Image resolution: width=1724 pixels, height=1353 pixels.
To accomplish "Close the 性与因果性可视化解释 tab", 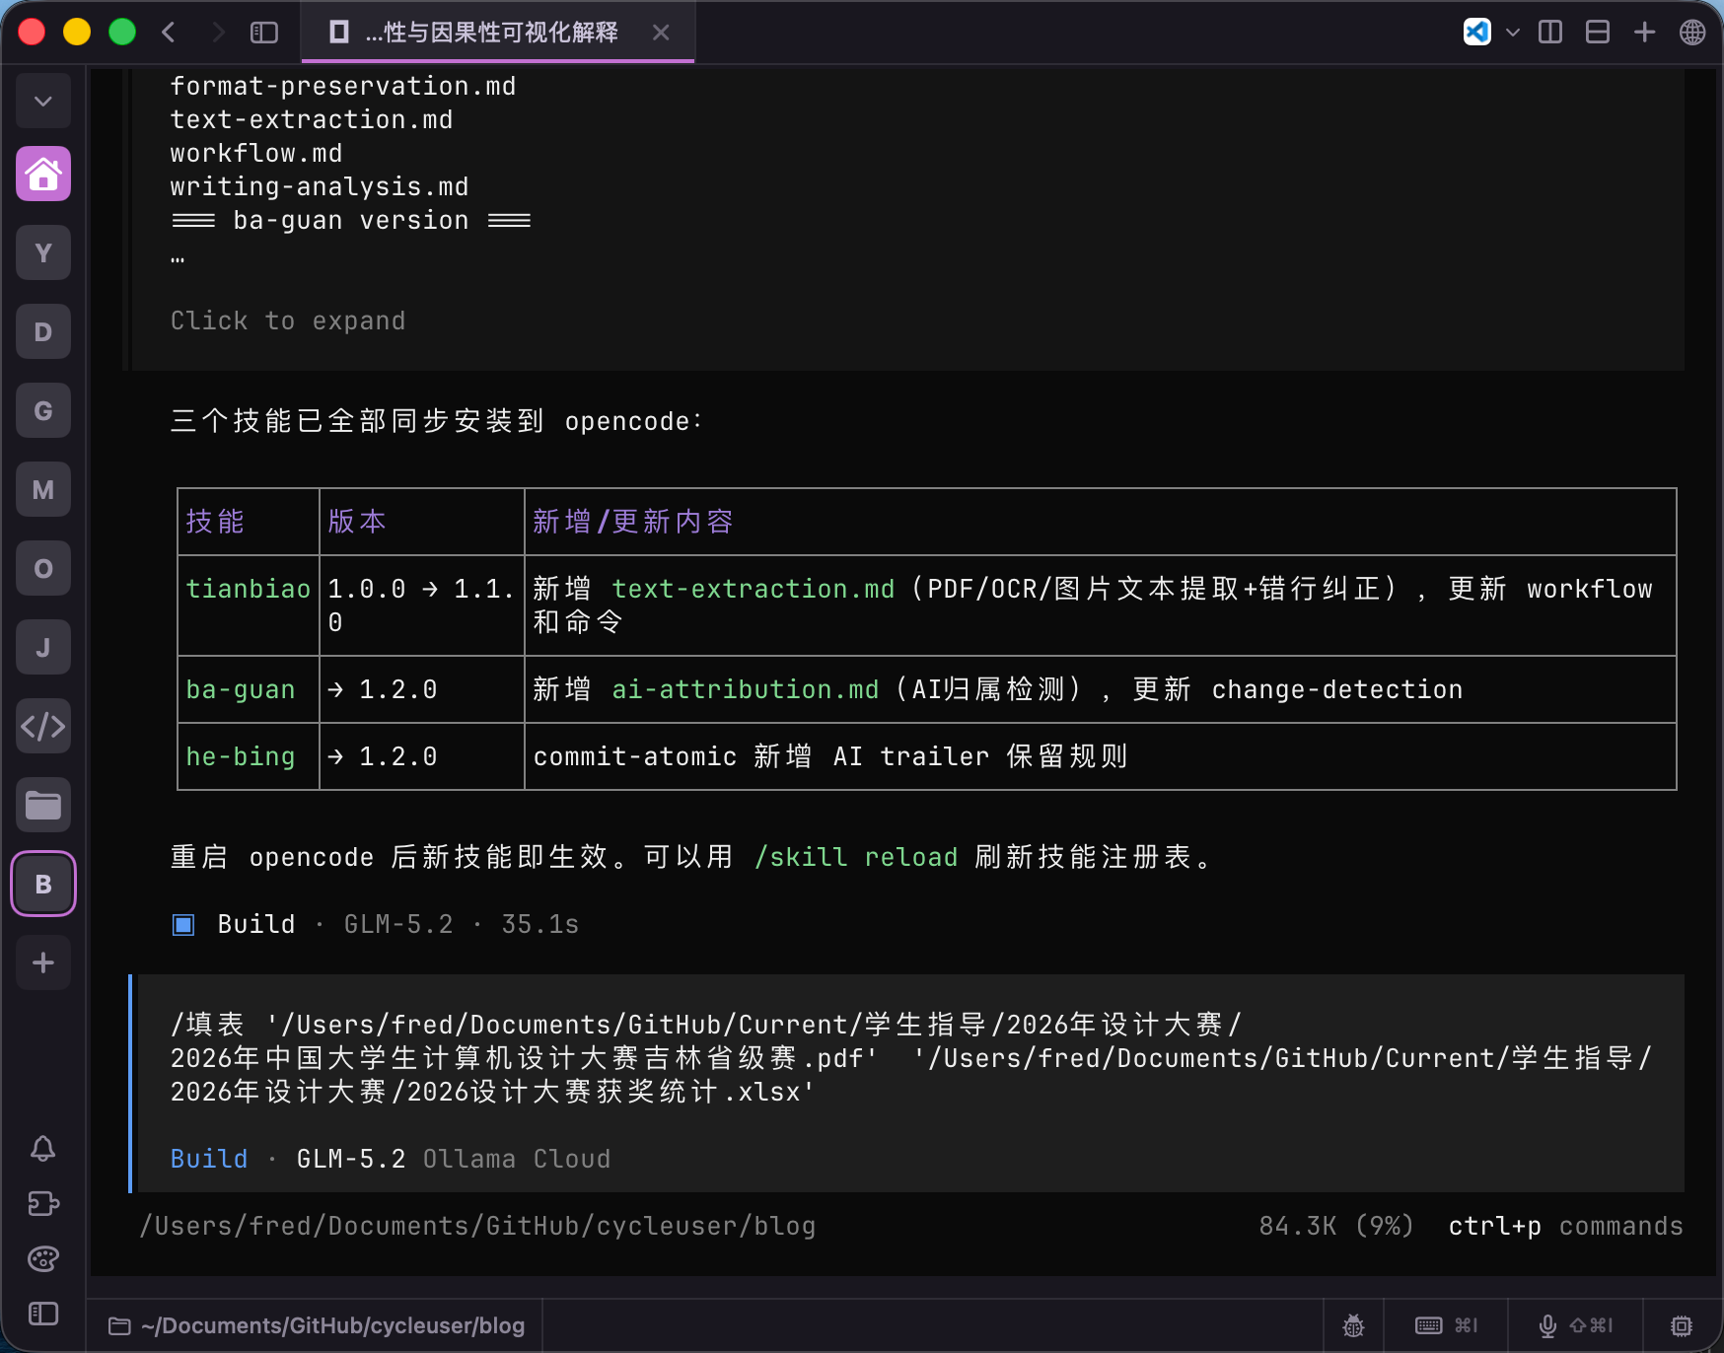I will pos(661,33).
